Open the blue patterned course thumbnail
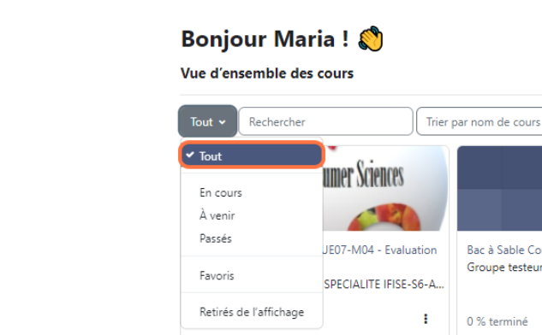This screenshot has height=335, width=542. pos(499,188)
